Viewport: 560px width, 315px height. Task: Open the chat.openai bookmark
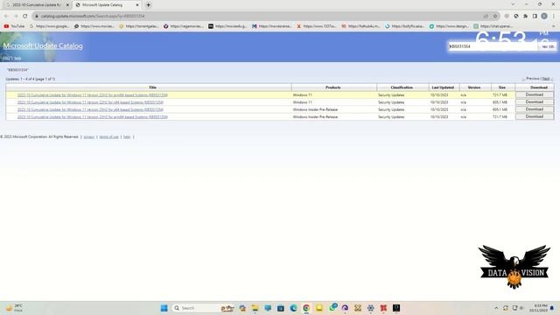click(x=493, y=26)
